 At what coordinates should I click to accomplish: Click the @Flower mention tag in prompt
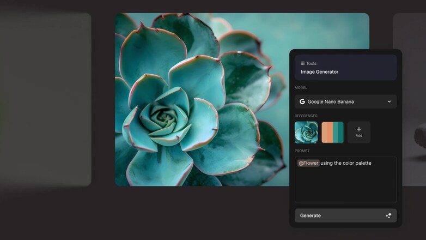308,163
